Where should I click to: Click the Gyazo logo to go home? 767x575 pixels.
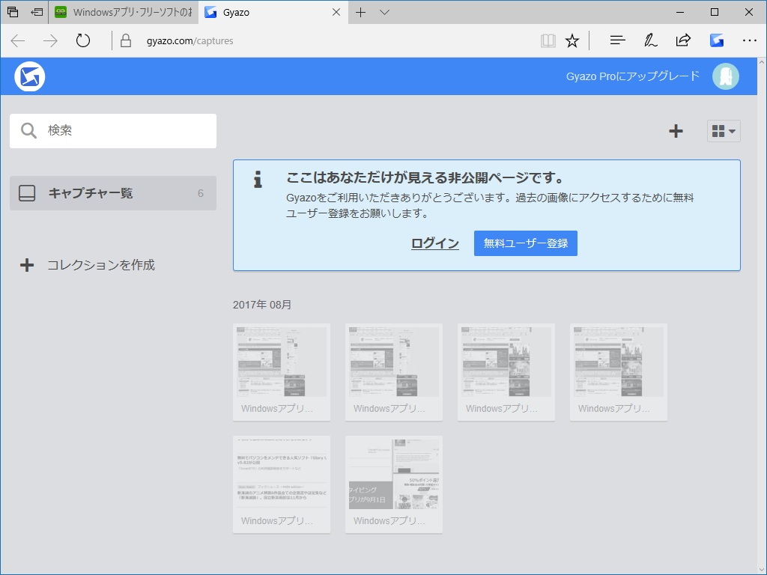tap(29, 76)
